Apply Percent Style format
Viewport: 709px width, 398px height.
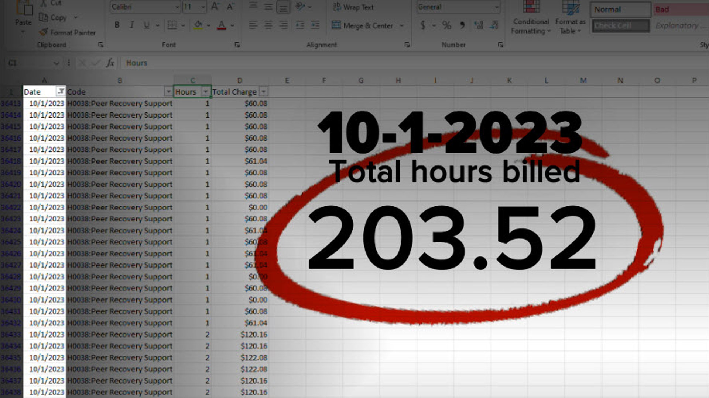pyautogui.click(x=447, y=25)
